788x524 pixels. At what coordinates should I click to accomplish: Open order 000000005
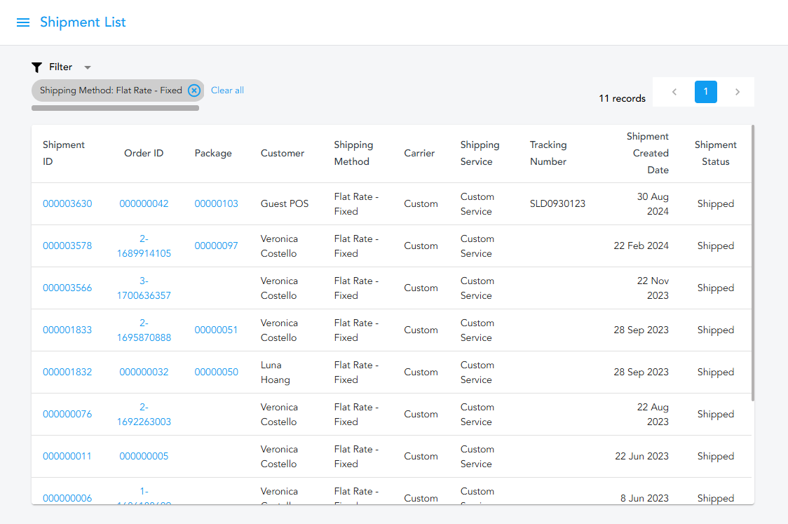(144, 456)
